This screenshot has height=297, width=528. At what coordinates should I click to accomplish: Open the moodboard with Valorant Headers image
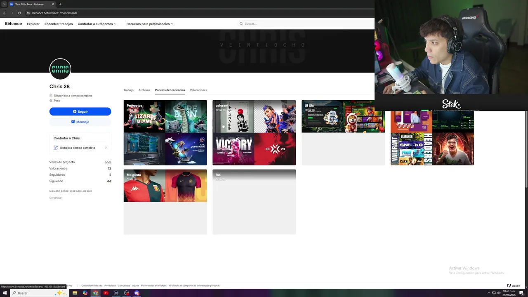(x=432, y=138)
